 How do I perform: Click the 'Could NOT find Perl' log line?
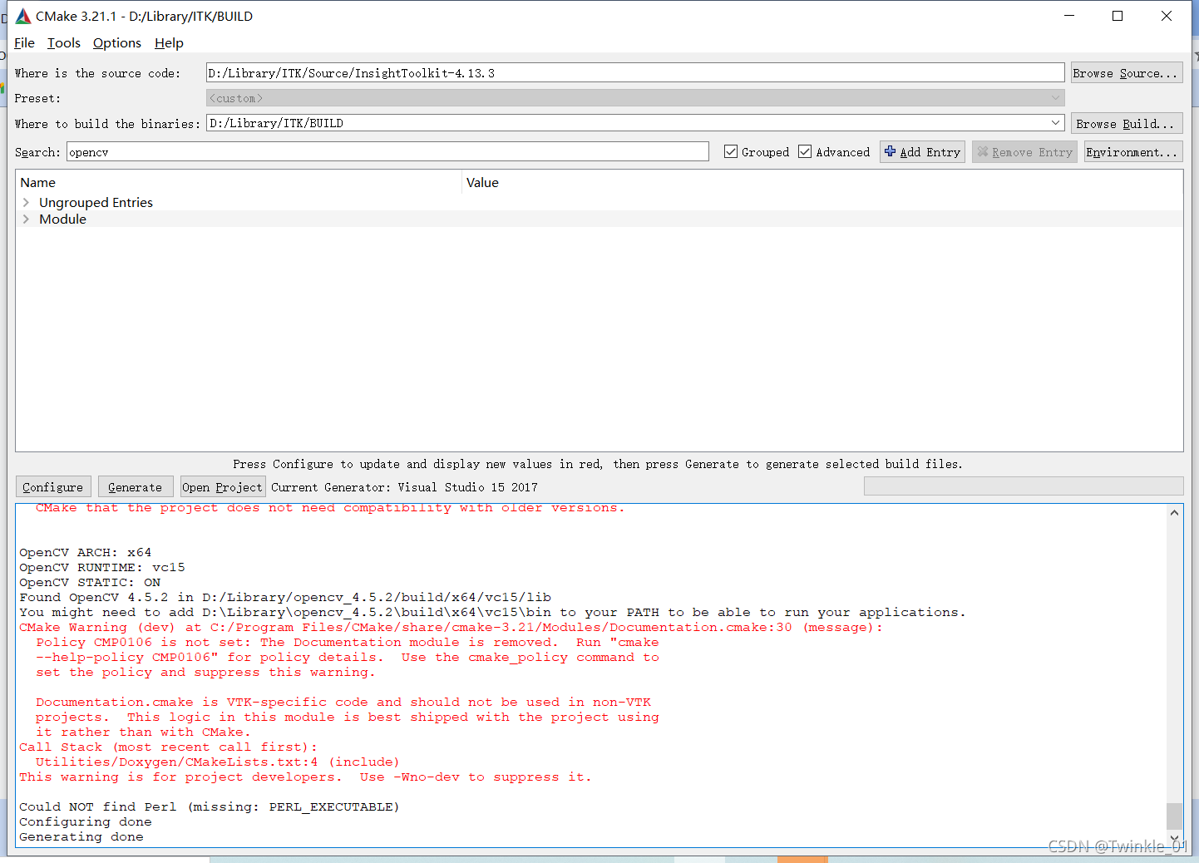(210, 806)
